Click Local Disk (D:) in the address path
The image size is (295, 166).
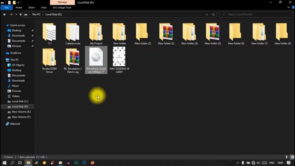[53, 14]
